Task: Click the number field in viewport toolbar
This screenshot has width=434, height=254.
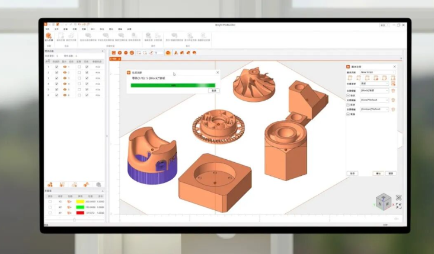Action: point(158,53)
